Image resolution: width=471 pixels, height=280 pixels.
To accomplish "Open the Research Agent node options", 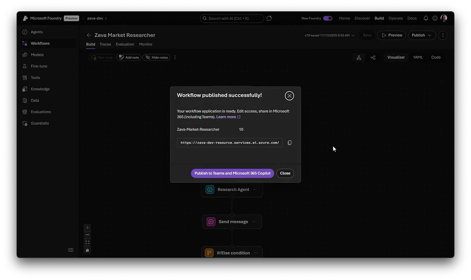I will 255,189.
